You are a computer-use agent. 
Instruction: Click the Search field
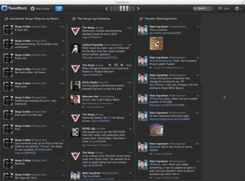(203, 9)
